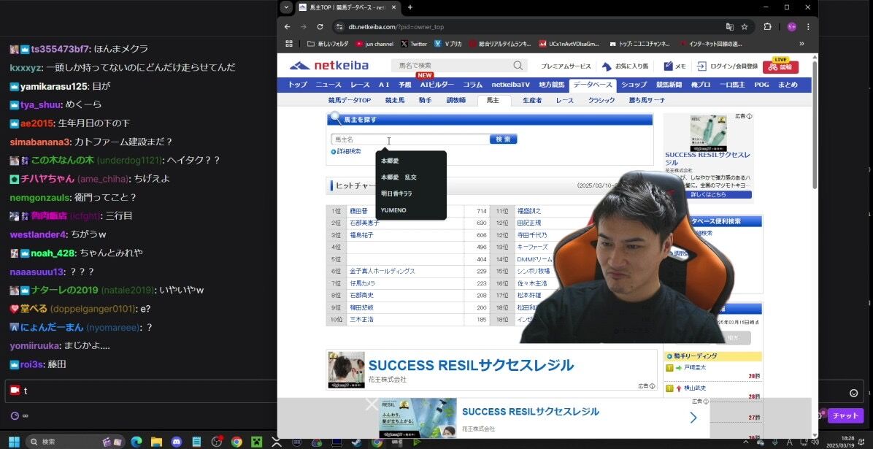
Task: Open owner 石部美恵子 in ranking table
Action: [x=364, y=223]
